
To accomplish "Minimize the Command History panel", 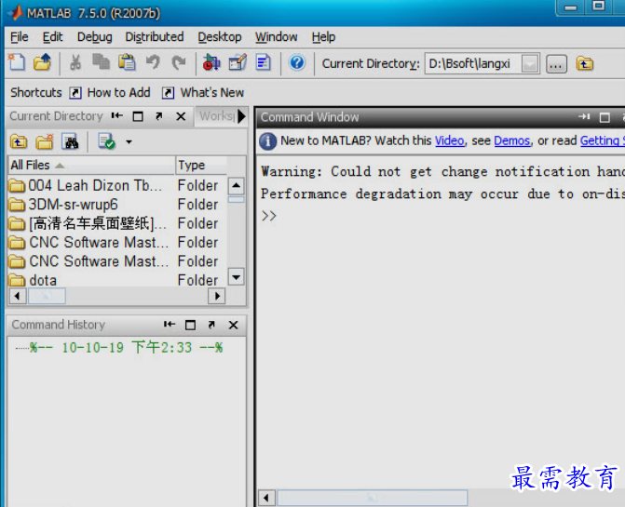I will click(x=170, y=325).
